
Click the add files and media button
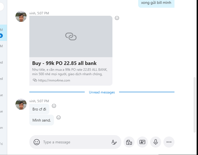(129, 142)
